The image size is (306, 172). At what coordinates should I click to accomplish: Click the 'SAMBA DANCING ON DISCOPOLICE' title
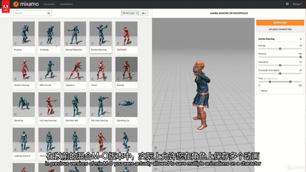pyautogui.click(x=229, y=13)
